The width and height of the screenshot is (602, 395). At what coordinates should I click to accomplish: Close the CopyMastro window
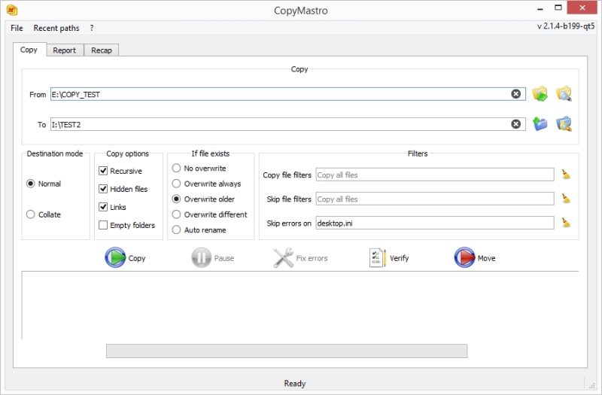[x=582, y=8]
